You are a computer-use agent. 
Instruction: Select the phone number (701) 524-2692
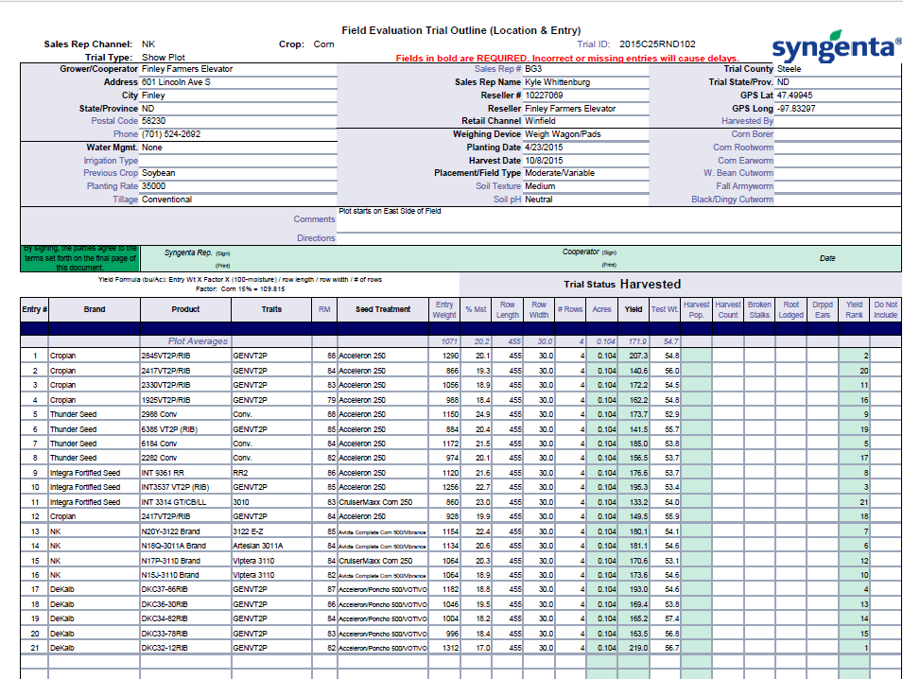(171, 134)
